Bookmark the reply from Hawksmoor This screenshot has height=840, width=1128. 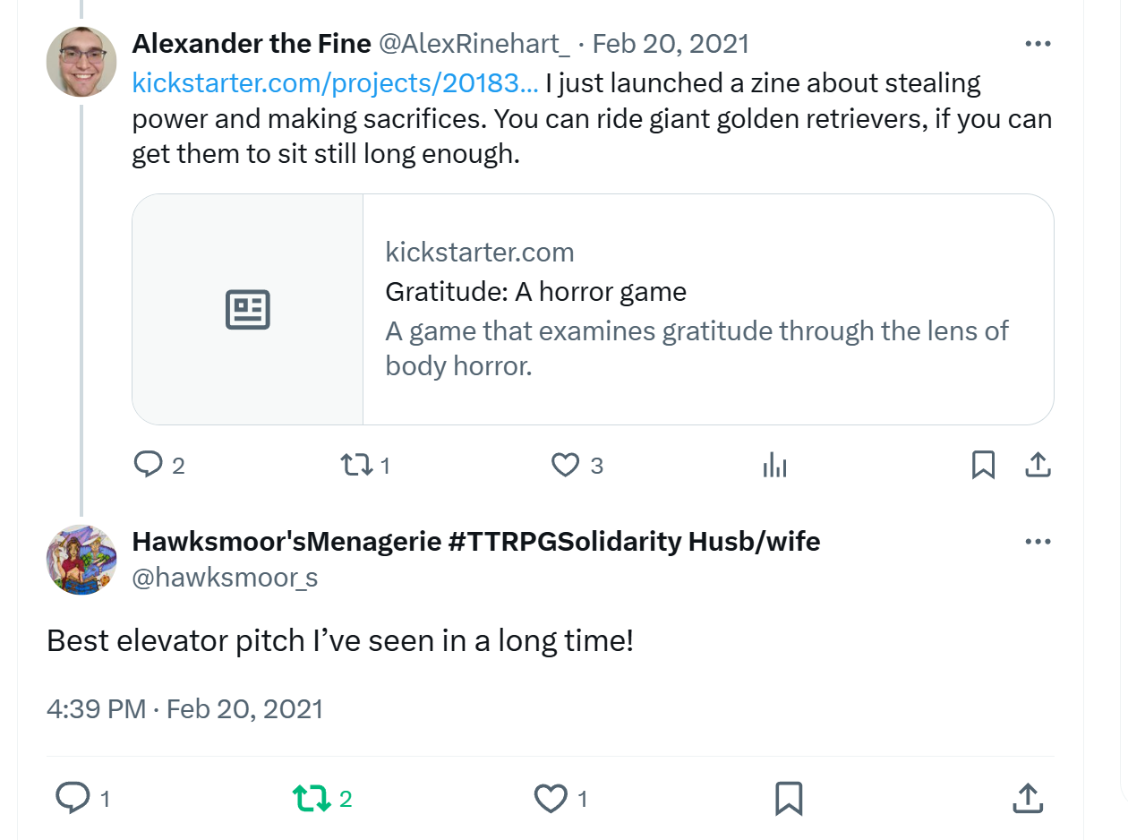pos(789,798)
